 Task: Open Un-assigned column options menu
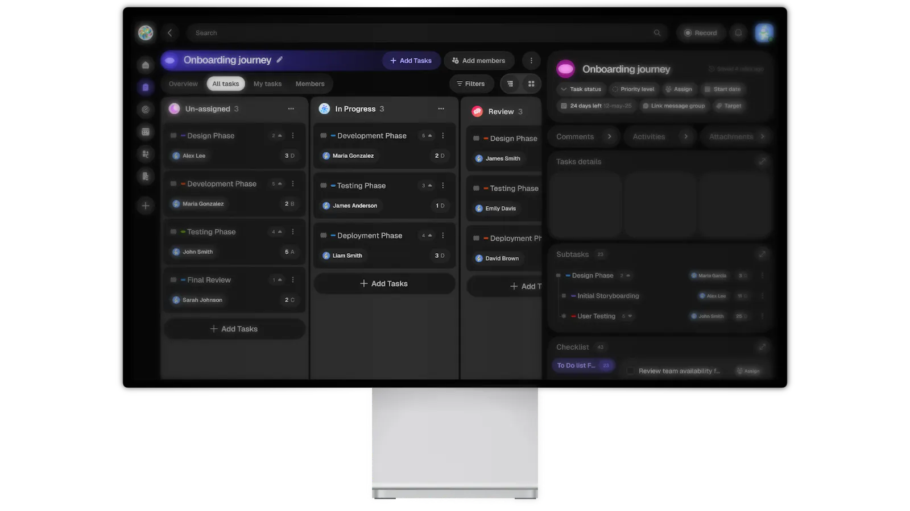coord(291,109)
